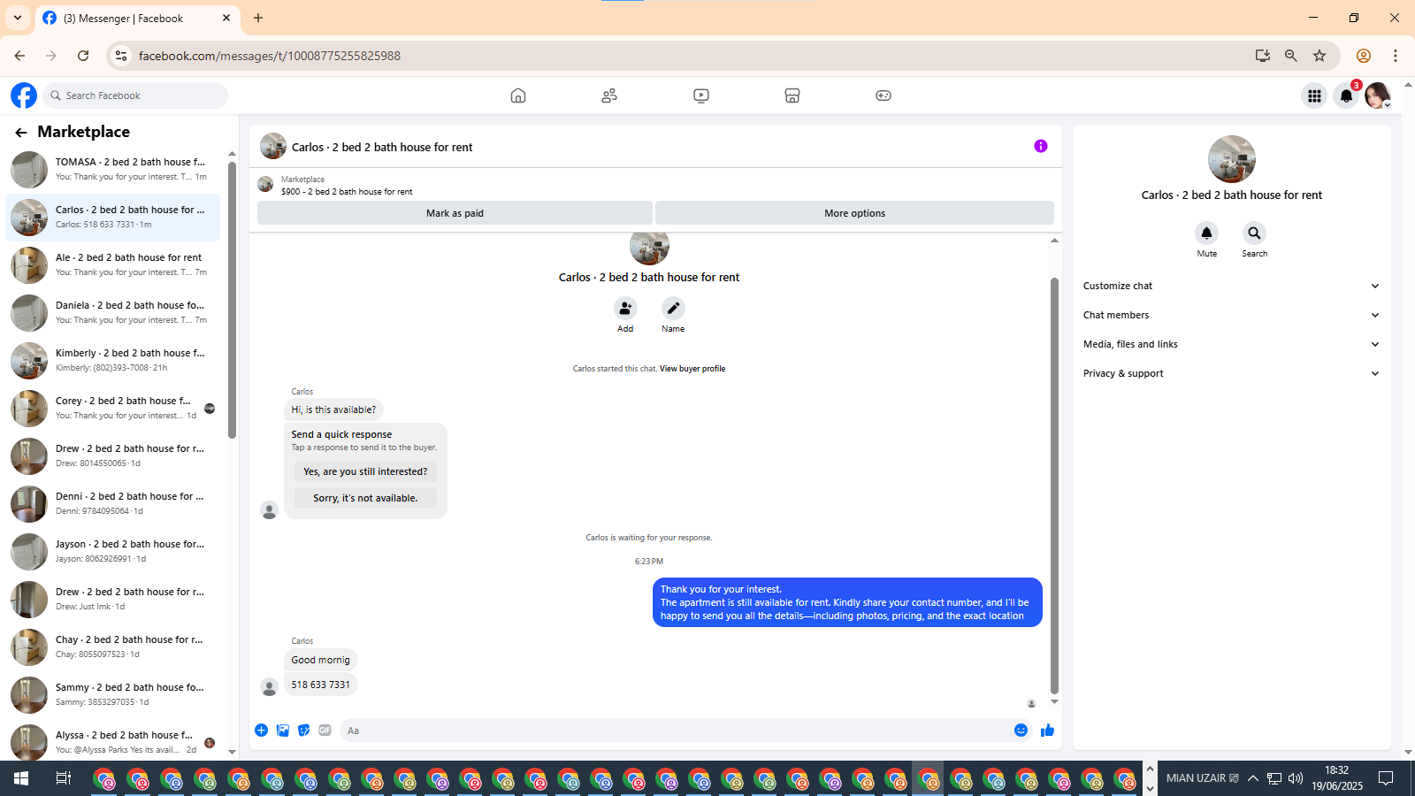1415x796 pixels.
Task: Open the notifications bell with 3 badge
Action: coord(1346,96)
